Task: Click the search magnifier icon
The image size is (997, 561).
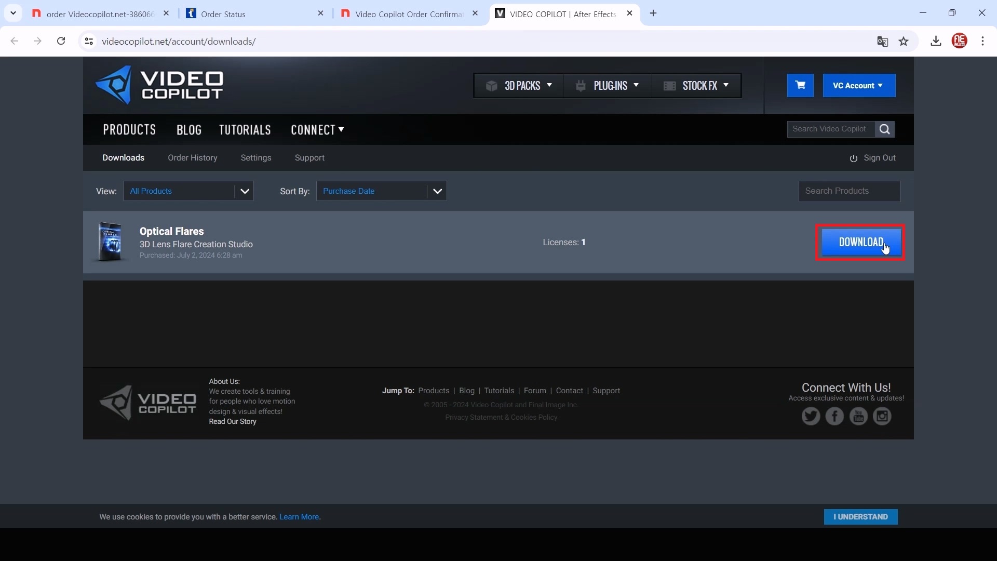Action: [885, 129]
